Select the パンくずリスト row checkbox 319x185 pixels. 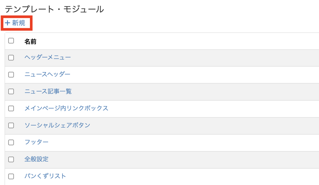point(11,176)
